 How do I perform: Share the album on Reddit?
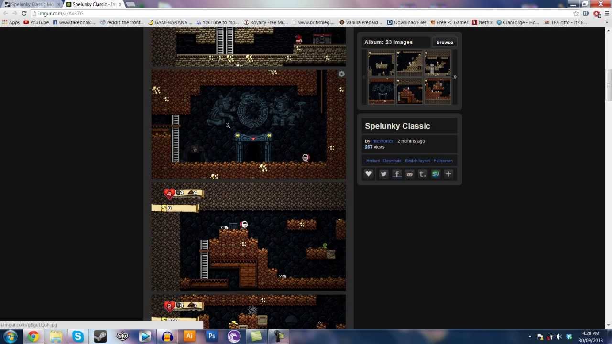tap(410, 174)
